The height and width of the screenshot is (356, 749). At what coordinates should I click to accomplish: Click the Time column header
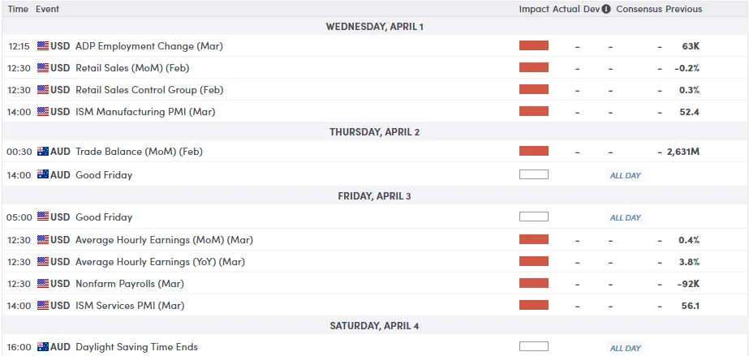(x=18, y=9)
